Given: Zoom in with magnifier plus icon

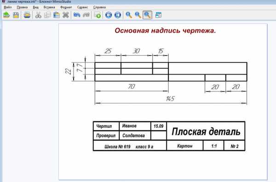Looking at the screenshot, I should pos(129,15).
